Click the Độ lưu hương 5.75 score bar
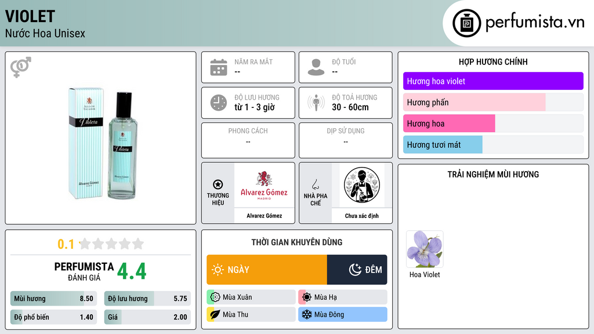The width and height of the screenshot is (594, 334). pyautogui.click(x=147, y=299)
